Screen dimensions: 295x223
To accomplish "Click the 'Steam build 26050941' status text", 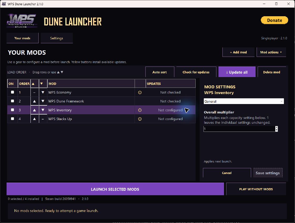I will coord(60,199).
